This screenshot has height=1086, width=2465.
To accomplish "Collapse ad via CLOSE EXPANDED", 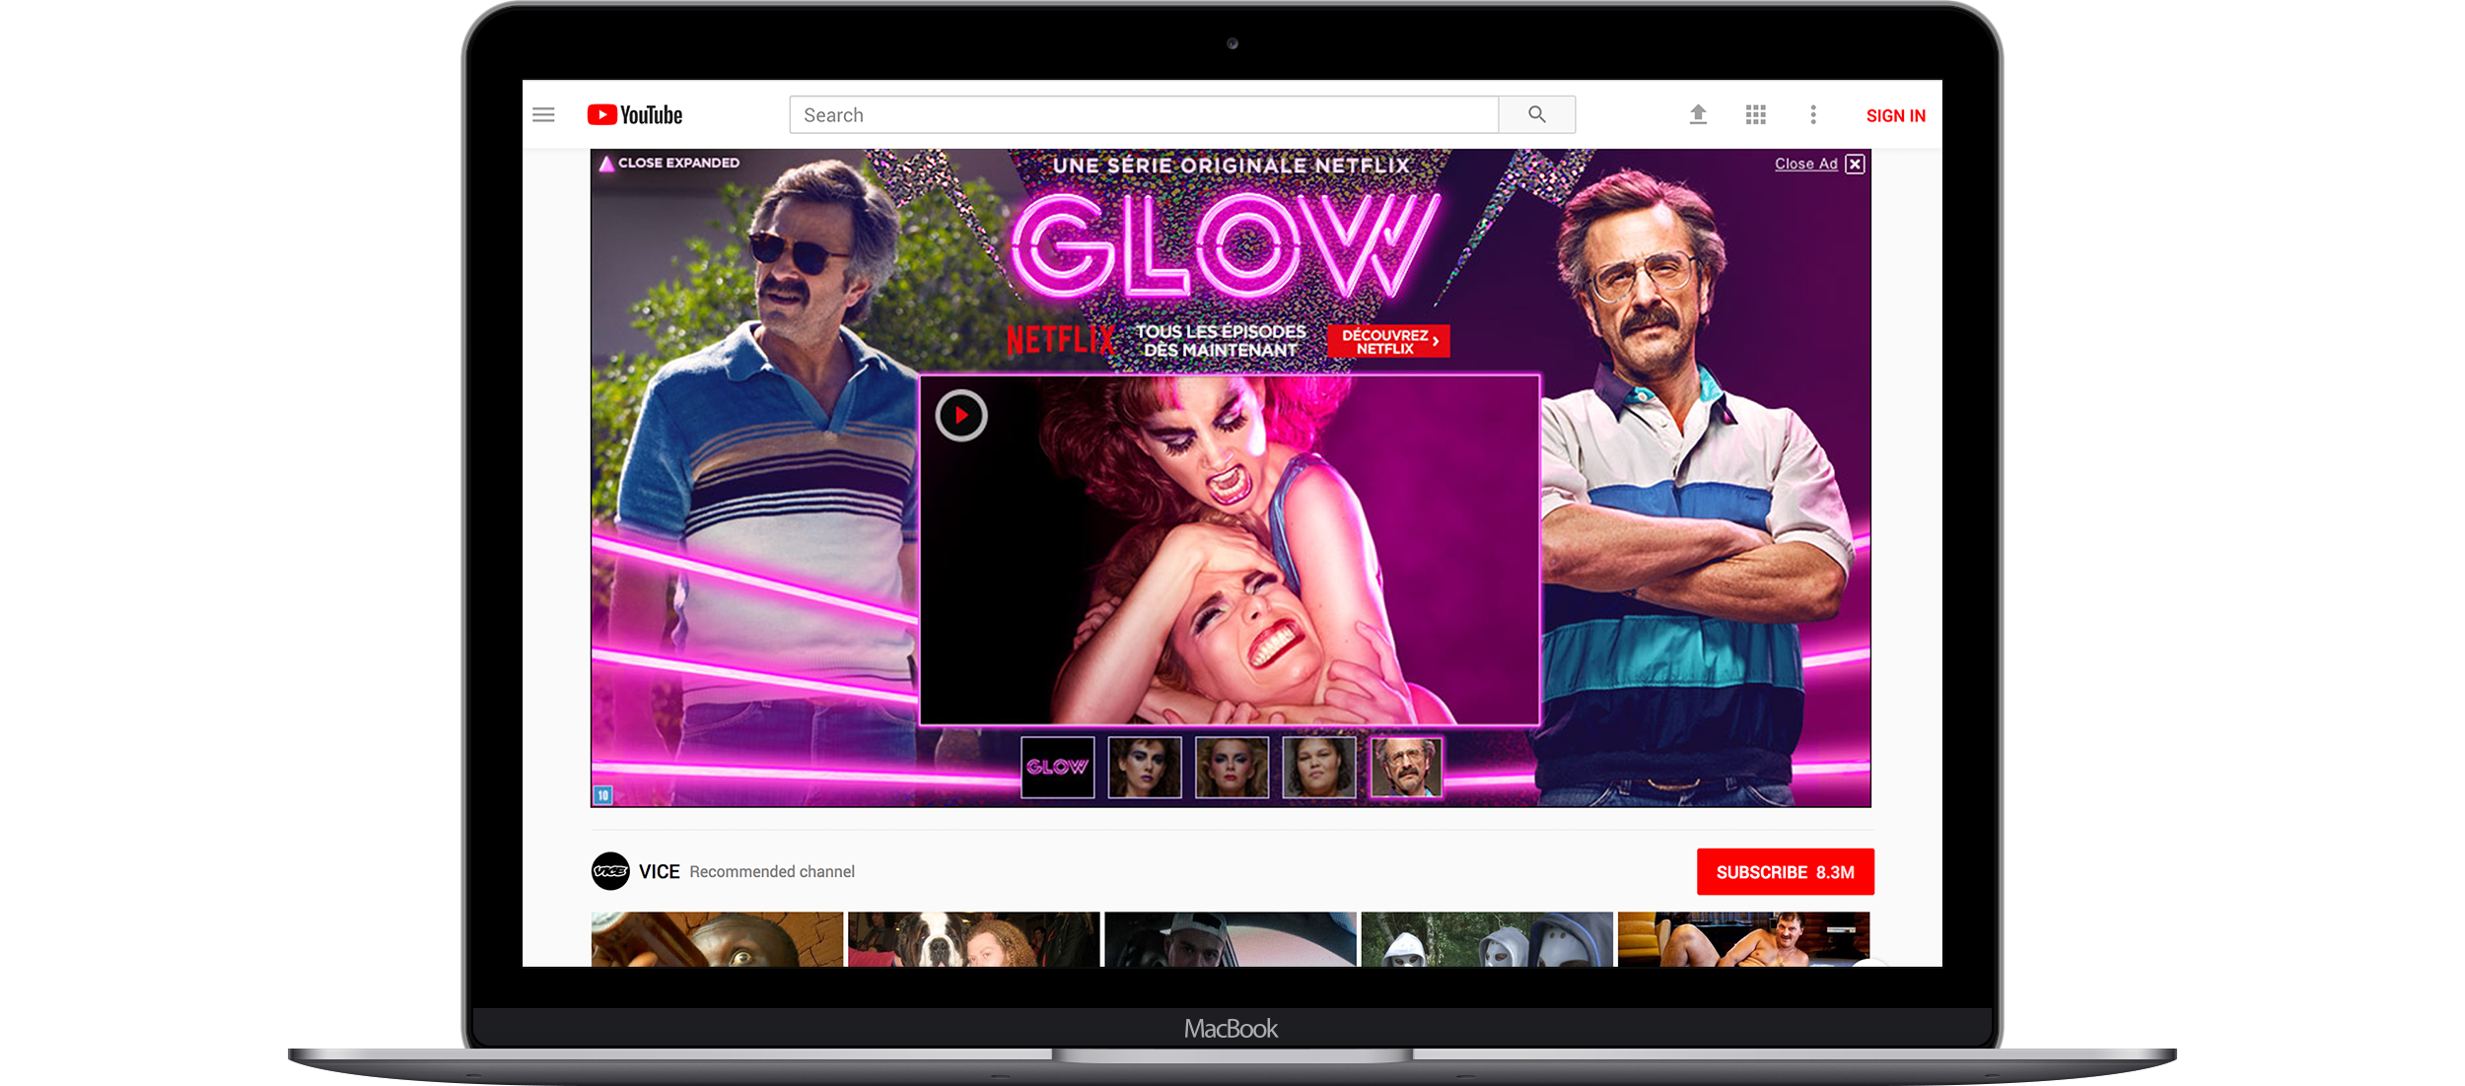I will tap(669, 163).
